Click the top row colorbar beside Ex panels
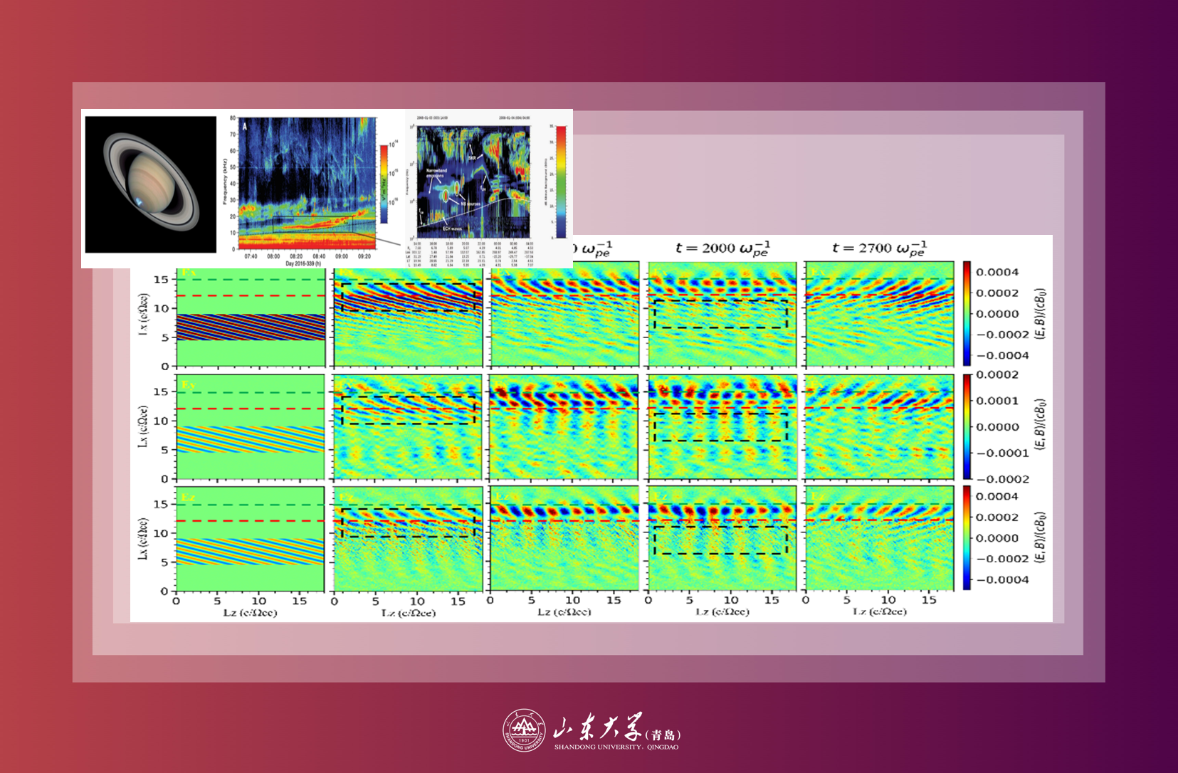 click(x=967, y=313)
